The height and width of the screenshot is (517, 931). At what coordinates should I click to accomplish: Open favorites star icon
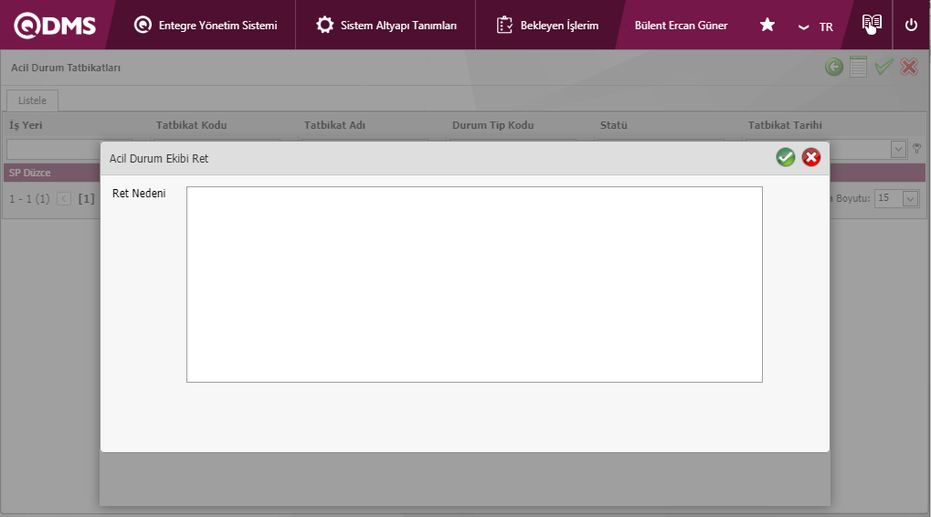pos(767,25)
